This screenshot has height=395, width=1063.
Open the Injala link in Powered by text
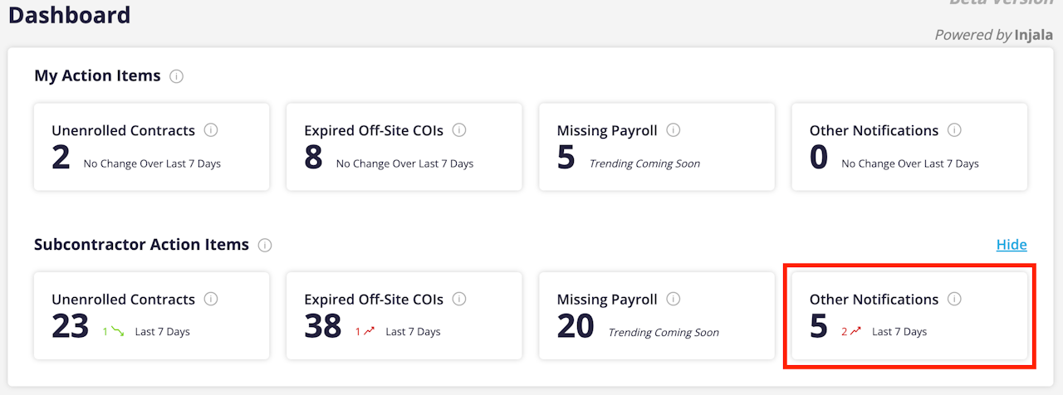click(1033, 35)
